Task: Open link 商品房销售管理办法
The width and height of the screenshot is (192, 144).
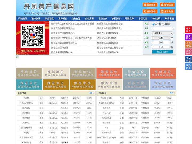Action: [x=107, y=38]
